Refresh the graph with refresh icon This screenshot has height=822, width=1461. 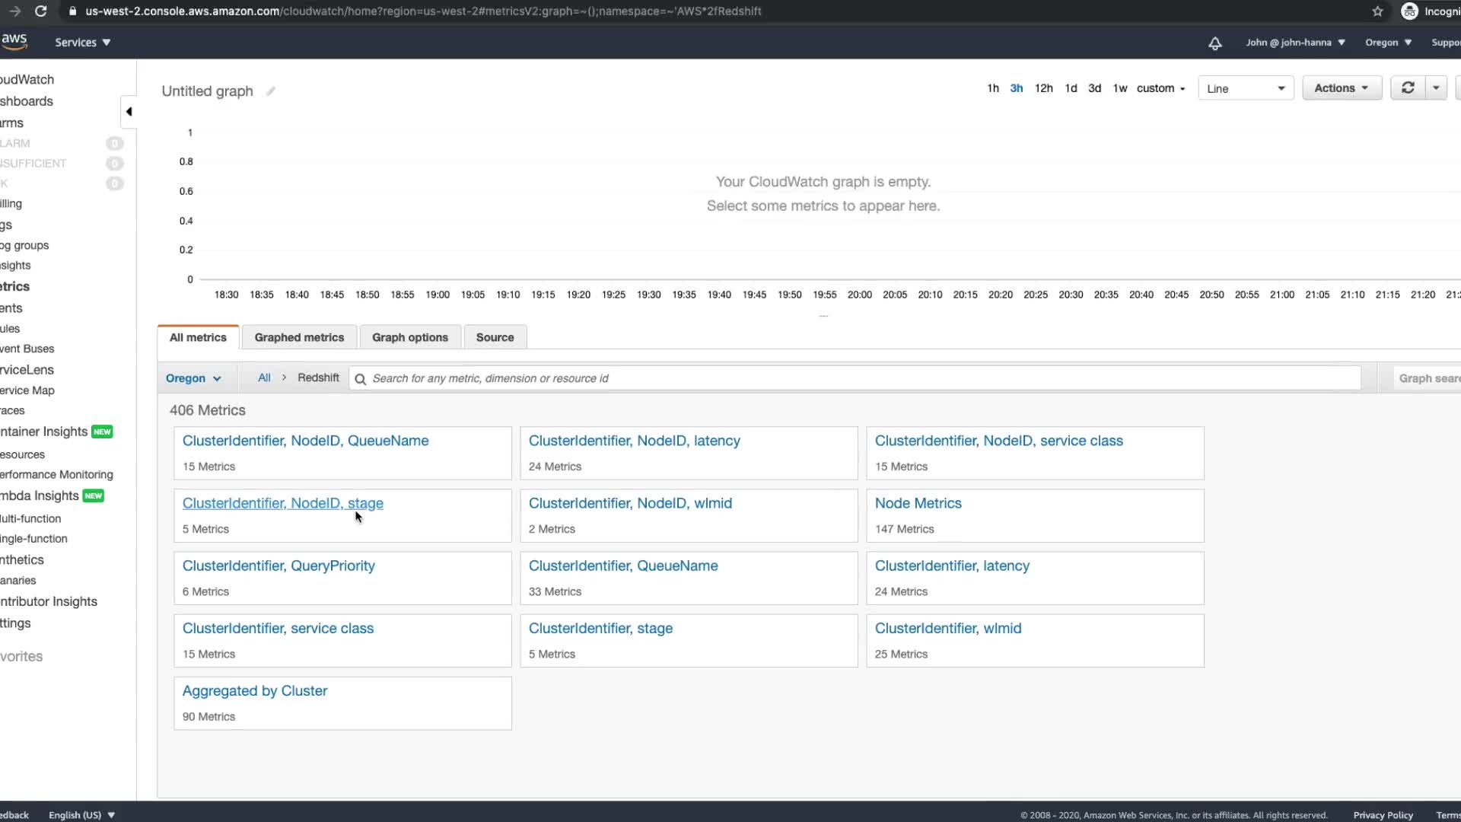click(x=1408, y=88)
